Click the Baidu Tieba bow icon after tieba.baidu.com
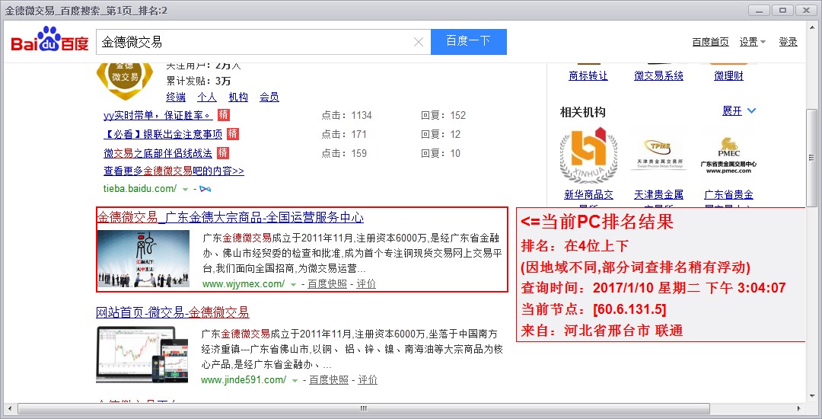Screen dimensions: 822x419 pos(205,189)
